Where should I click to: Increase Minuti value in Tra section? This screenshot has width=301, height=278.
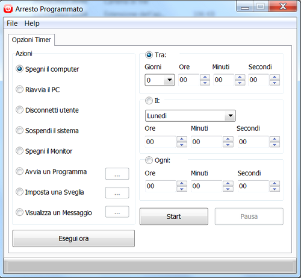coord(240,77)
